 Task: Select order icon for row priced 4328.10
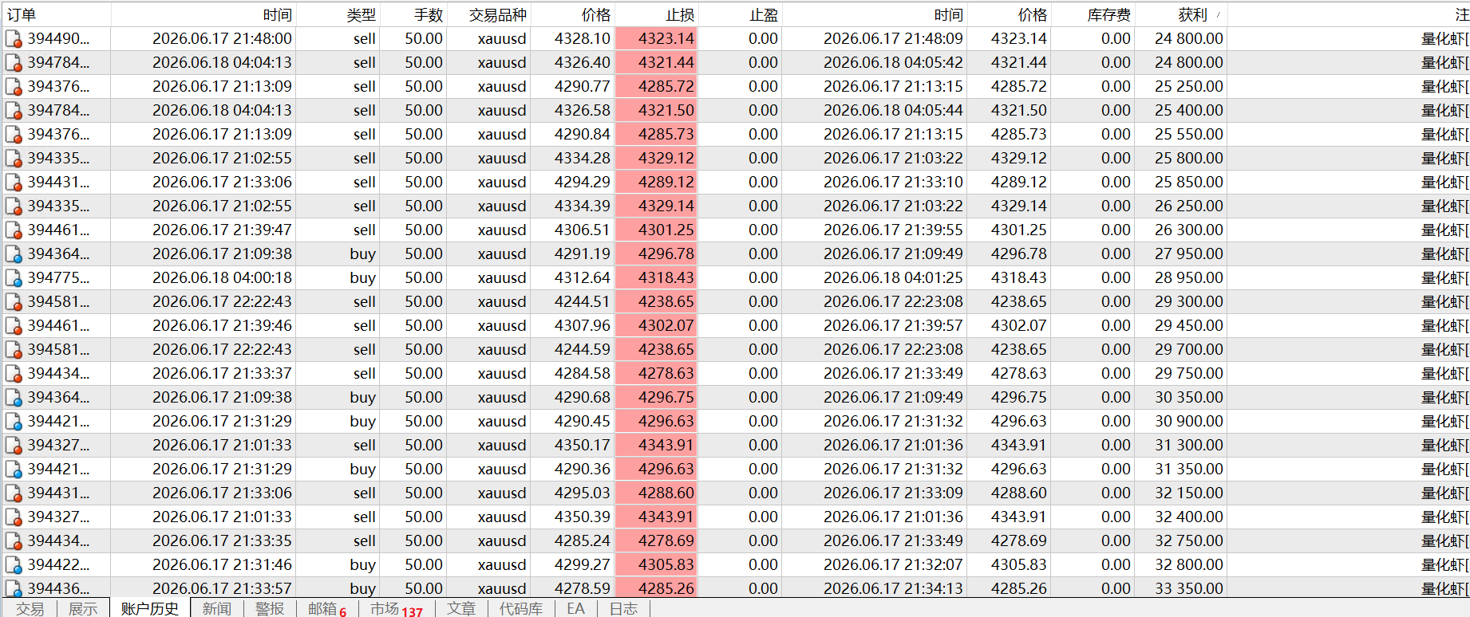[14, 39]
